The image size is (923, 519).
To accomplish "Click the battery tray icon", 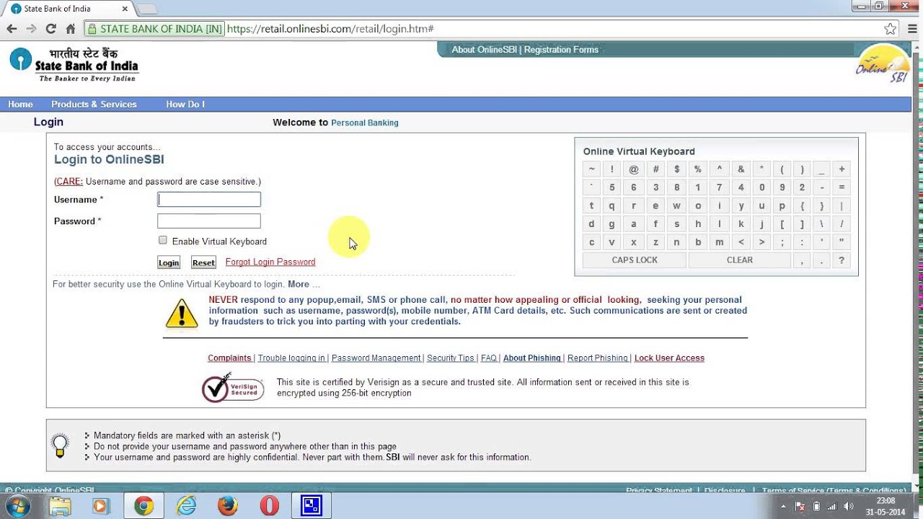I will (816, 507).
